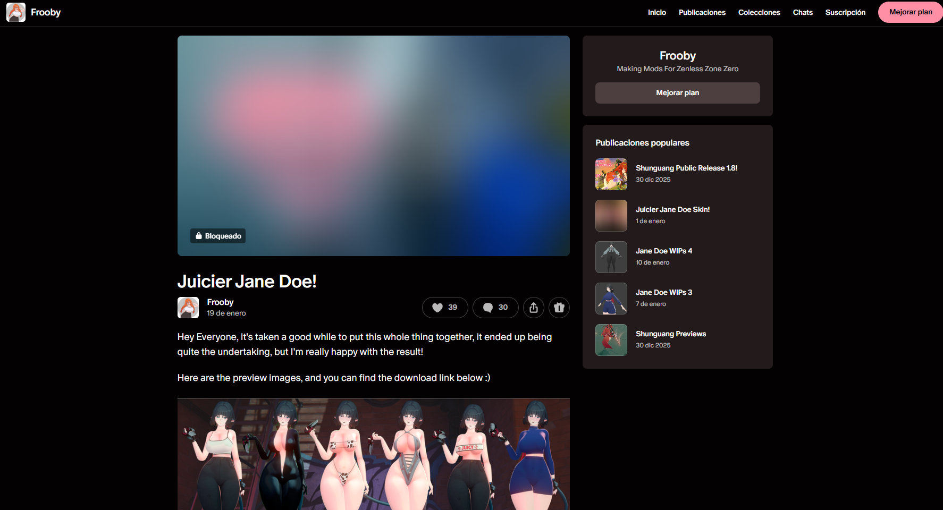
Task: Click the Frooby logo avatar in header
Action: pos(16,12)
